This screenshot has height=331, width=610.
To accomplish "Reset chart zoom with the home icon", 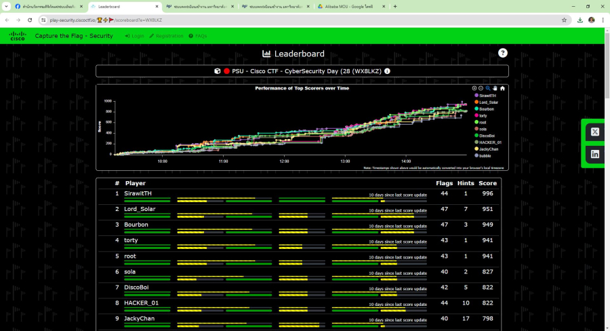I will (502, 88).
